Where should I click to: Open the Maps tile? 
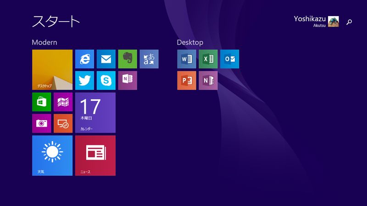click(63, 102)
